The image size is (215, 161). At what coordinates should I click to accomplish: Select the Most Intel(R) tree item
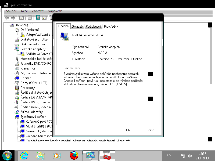point(39,126)
